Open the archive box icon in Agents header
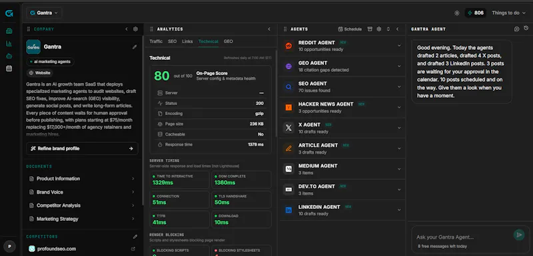The height and width of the screenshot is (256, 533). click(370, 29)
